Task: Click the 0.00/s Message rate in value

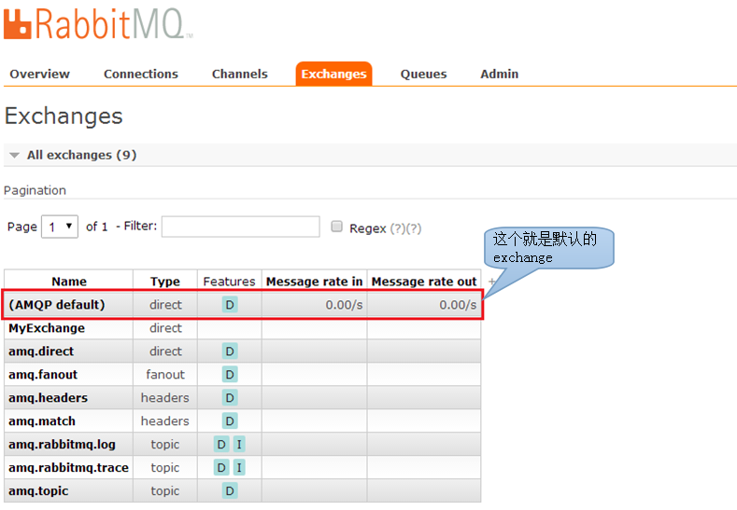Action: tap(344, 305)
